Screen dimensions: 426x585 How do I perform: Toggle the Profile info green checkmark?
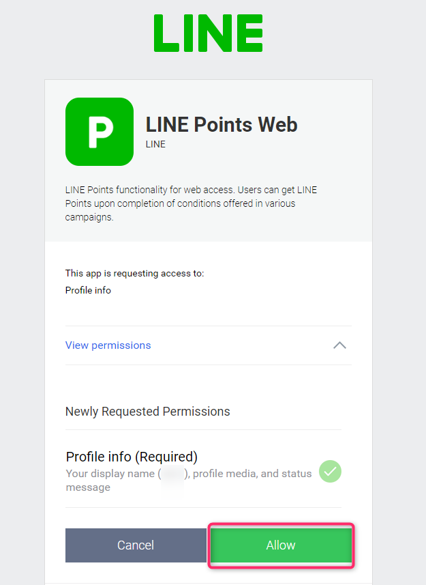pyautogui.click(x=330, y=472)
